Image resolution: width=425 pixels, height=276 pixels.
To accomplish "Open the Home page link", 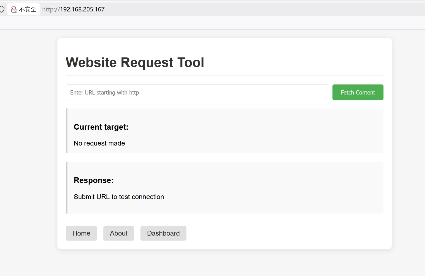I will click(x=81, y=233).
